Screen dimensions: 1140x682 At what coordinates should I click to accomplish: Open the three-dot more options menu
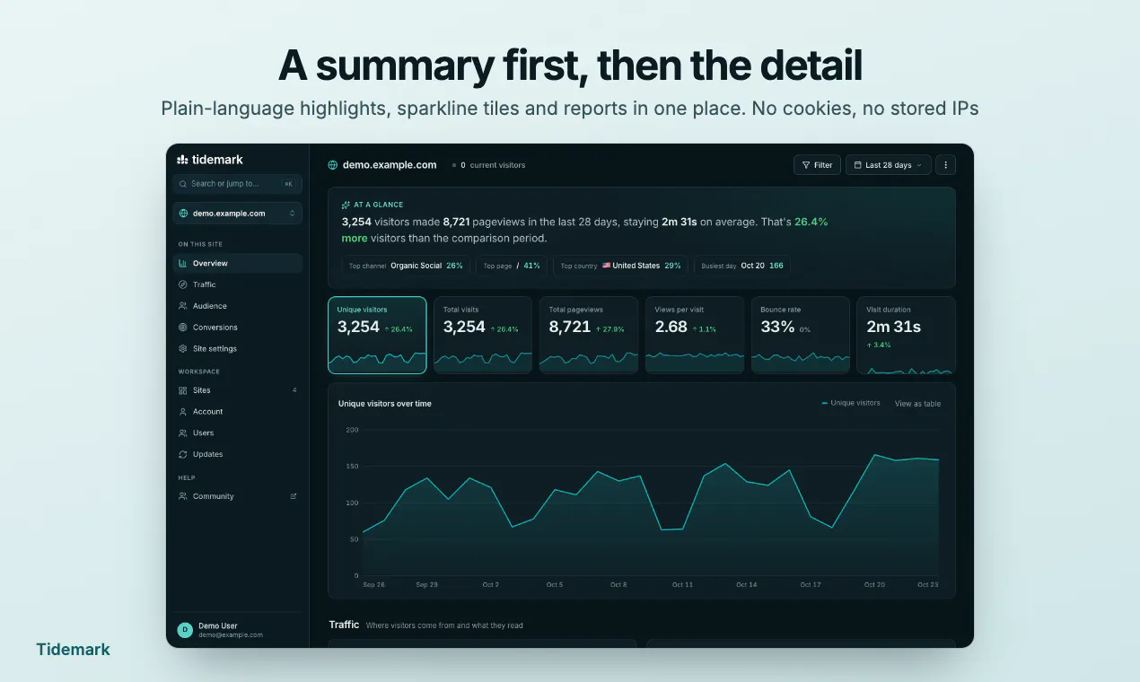(x=945, y=165)
